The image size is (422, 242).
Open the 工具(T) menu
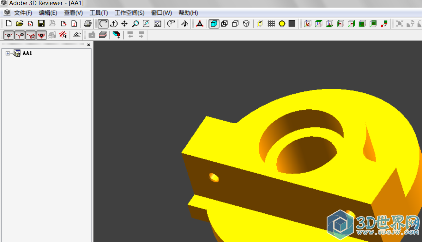pos(99,13)
